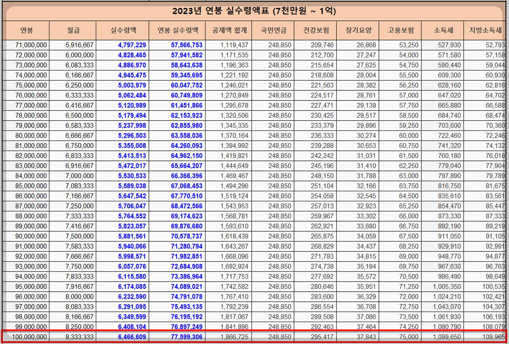Select the 소득세 column header
This screenshot has width=509, height=344.
(x=442, y=30)
